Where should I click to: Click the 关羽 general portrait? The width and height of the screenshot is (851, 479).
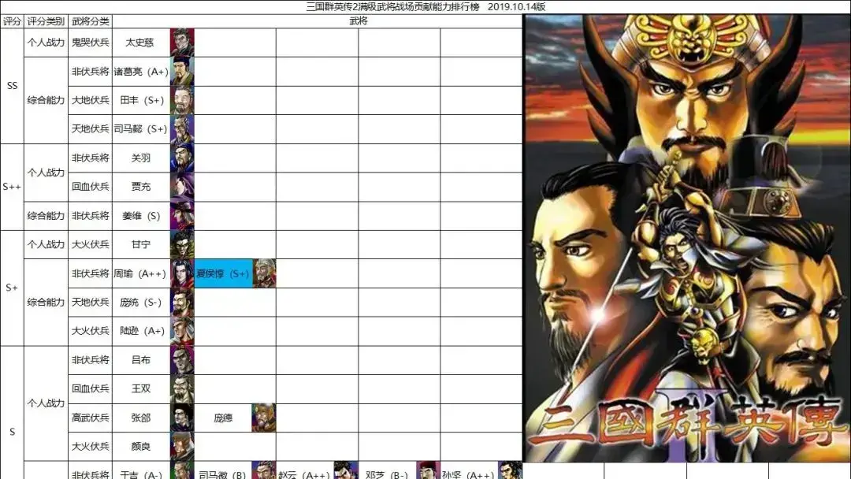tap(182, 158)
